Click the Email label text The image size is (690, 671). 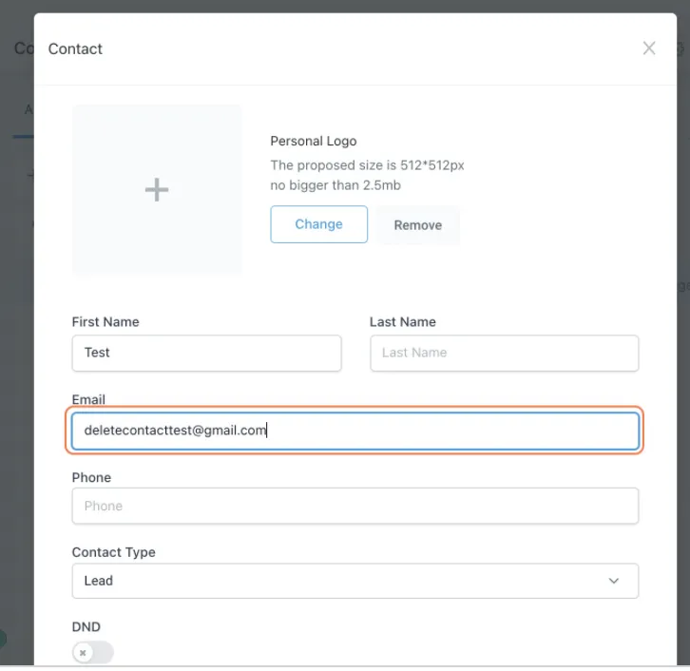point(88,400)
